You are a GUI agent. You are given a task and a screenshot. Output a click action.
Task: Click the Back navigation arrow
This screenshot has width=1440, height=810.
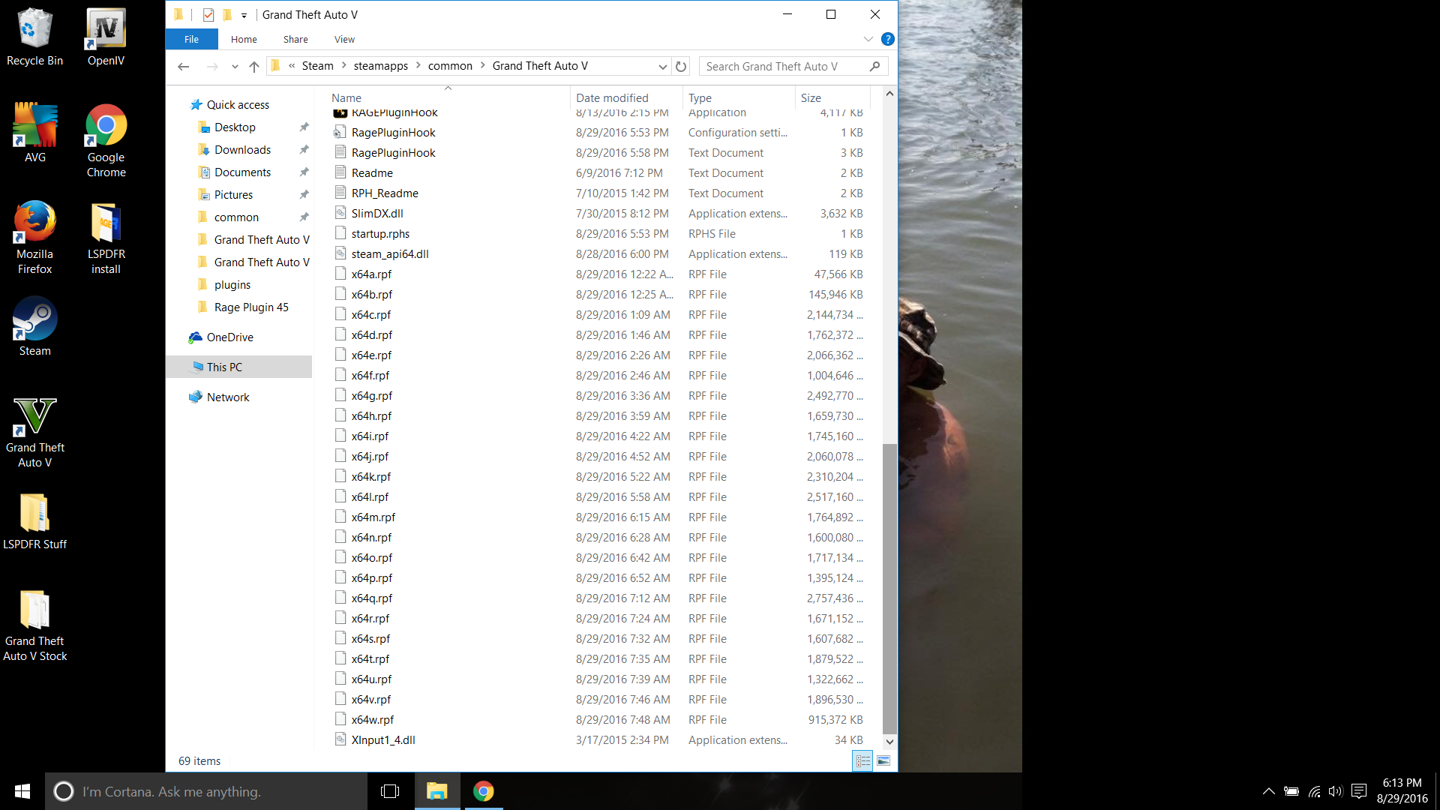tap(184, 66)
